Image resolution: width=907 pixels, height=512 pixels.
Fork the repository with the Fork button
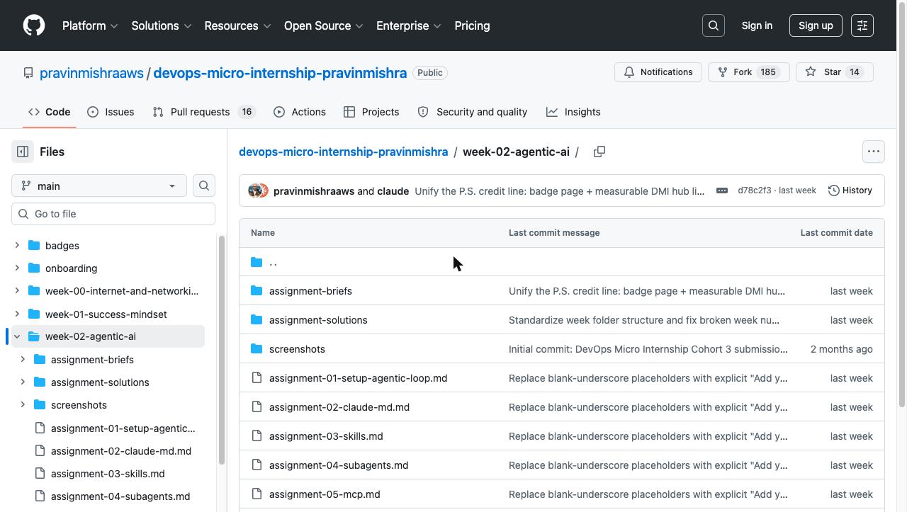[749, 72]
